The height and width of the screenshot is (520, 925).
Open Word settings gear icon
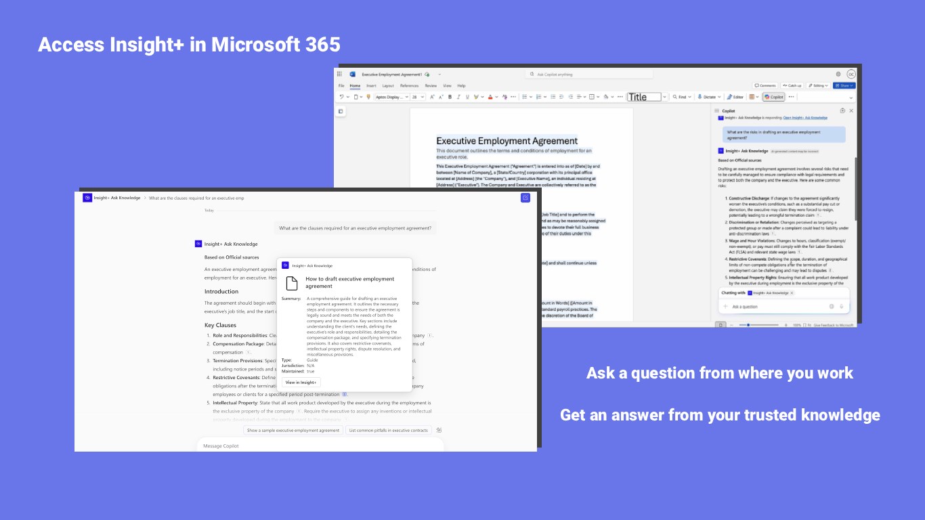coord(838,74)
